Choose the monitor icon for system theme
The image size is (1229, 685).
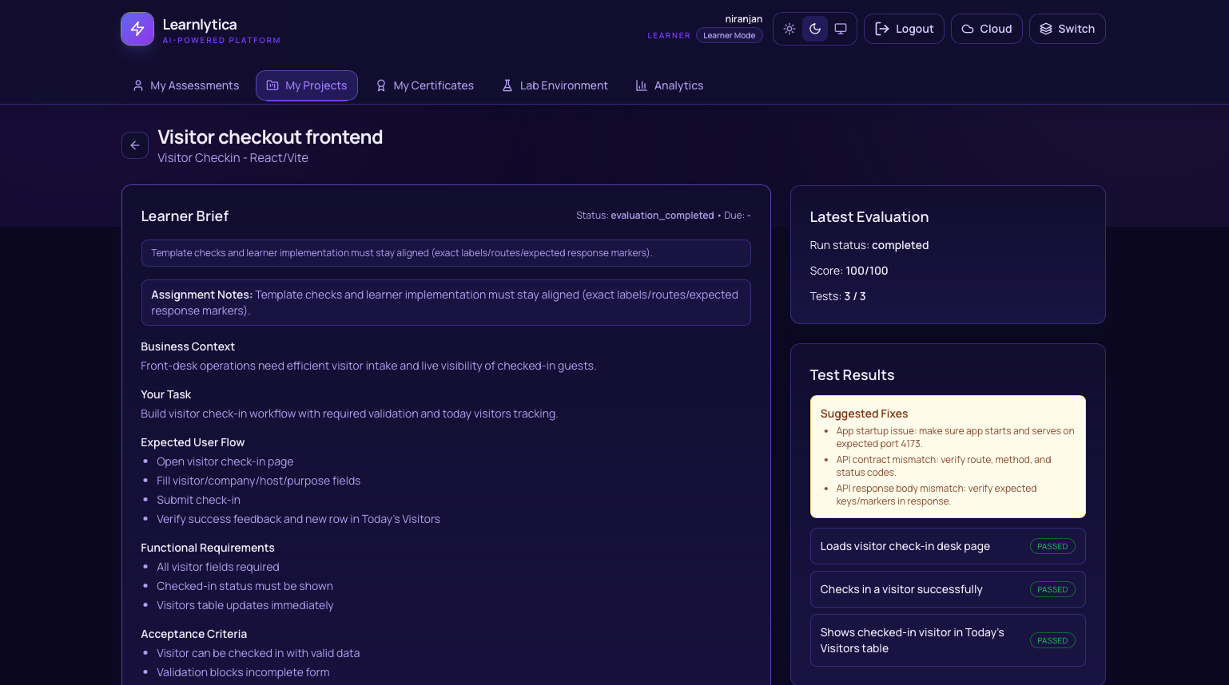point(841,29)
